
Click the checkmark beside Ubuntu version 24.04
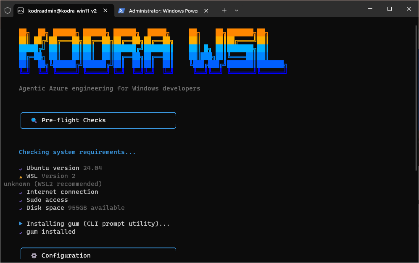pyautogui.click(x=21, y=168)
